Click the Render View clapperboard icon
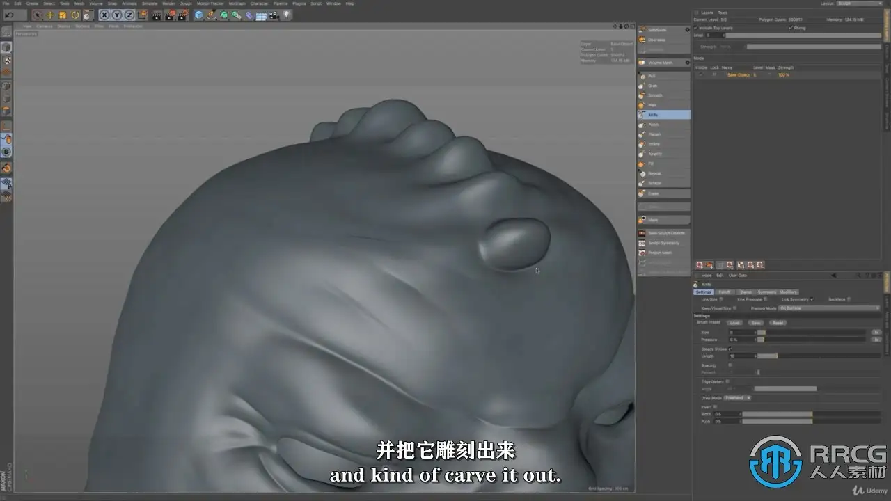The image size is (891, 501). coord(157,15)
